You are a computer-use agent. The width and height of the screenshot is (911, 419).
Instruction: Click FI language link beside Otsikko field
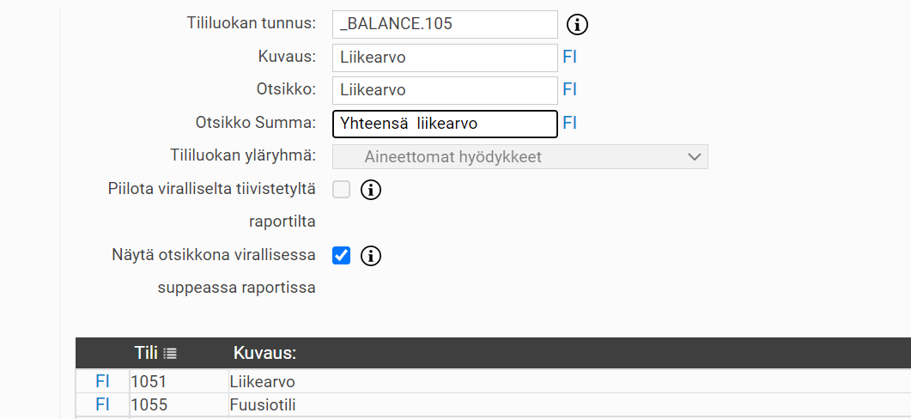pos(569,89)
